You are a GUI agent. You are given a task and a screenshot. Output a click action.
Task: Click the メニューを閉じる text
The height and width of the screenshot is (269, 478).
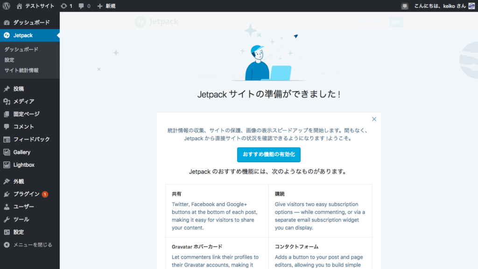33,245
